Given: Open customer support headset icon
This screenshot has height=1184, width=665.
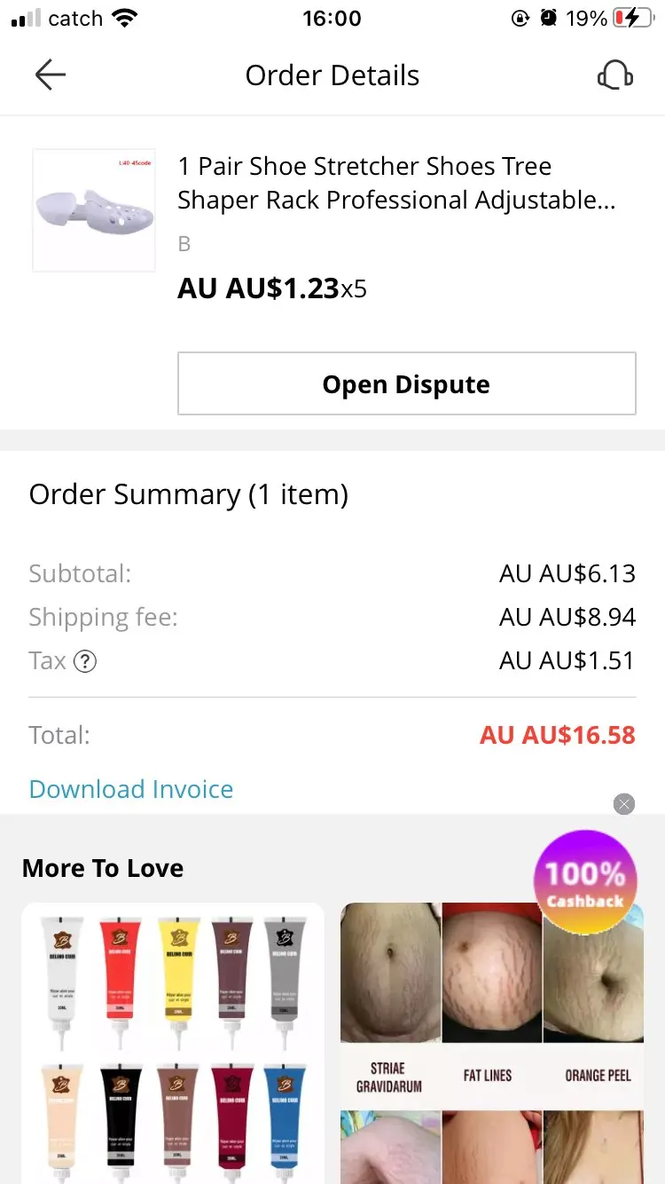Looking at the screenshot, I should (615, 75).
